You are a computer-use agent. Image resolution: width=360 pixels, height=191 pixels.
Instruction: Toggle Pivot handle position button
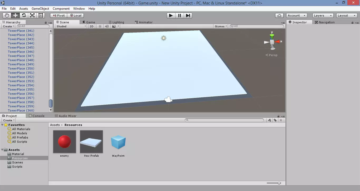[x=59, y=15]
